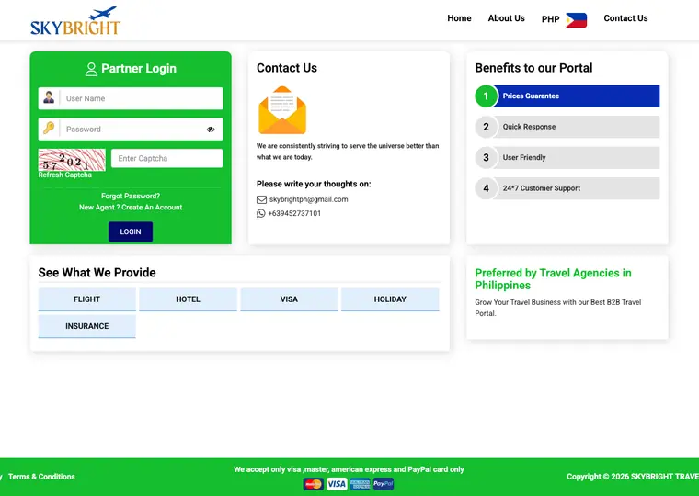Switch to the HOLIDAY tab
699x496 pixels.
tap(390, 299)
